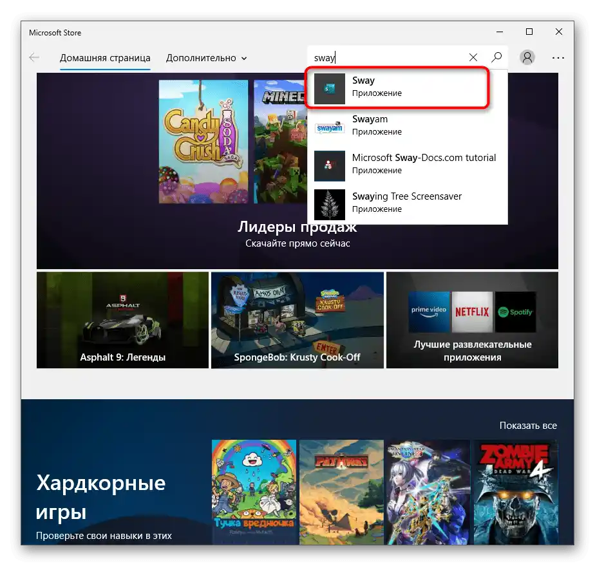Open the three-dot more options menu
The height and width of the screenshot is (566, 595).
point(558,58)
